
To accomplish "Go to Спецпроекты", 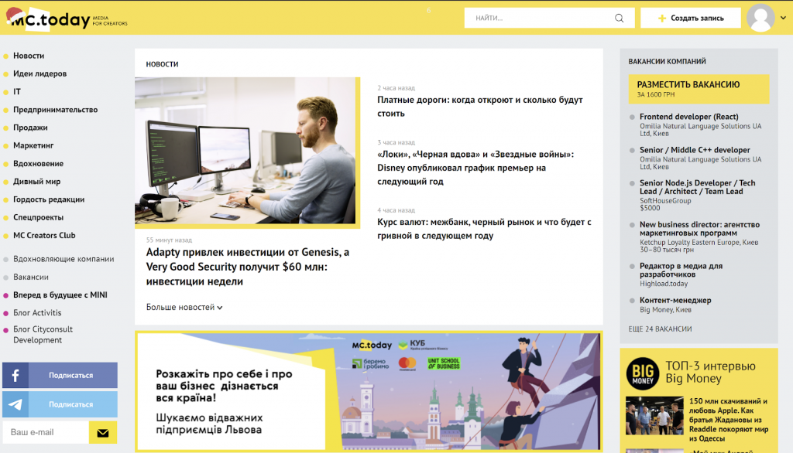I will (39, 217).
